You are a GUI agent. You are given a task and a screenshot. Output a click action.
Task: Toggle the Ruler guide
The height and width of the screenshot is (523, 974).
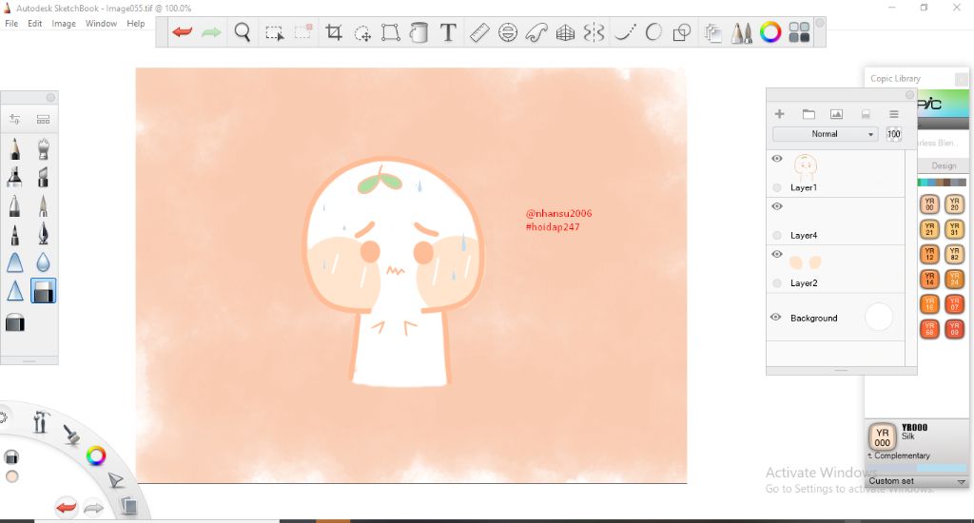click(479, 32)
